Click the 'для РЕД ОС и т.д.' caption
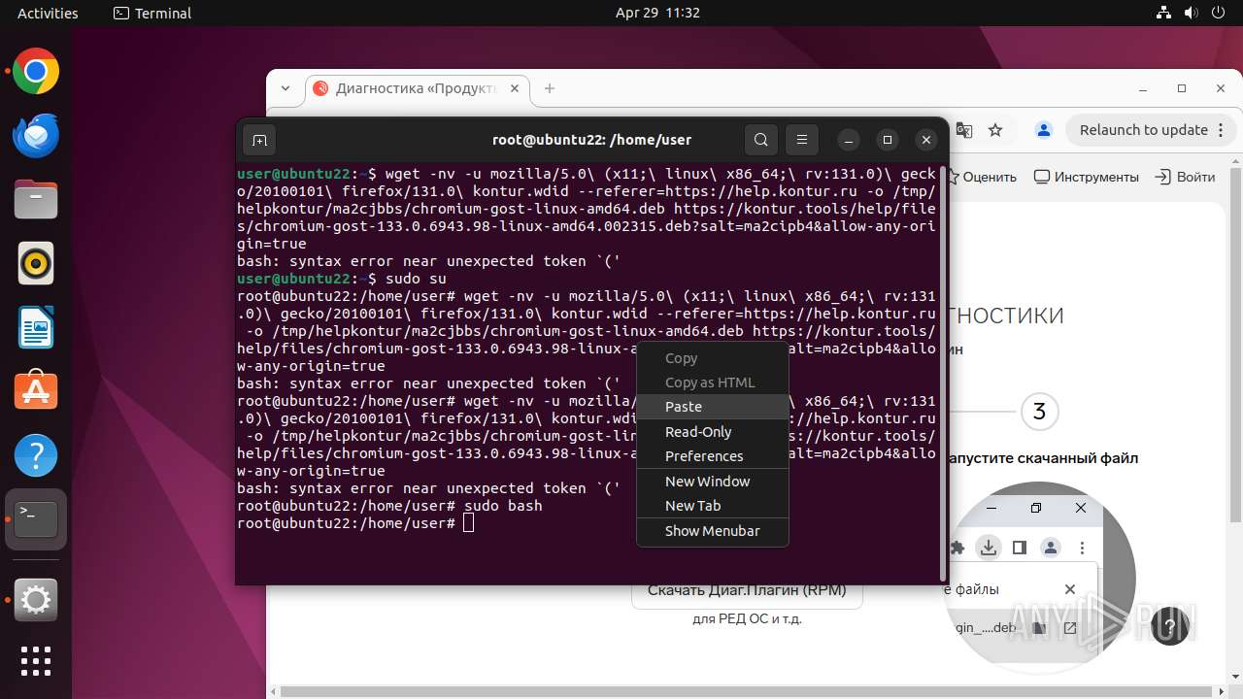 [x=747, y=619]
